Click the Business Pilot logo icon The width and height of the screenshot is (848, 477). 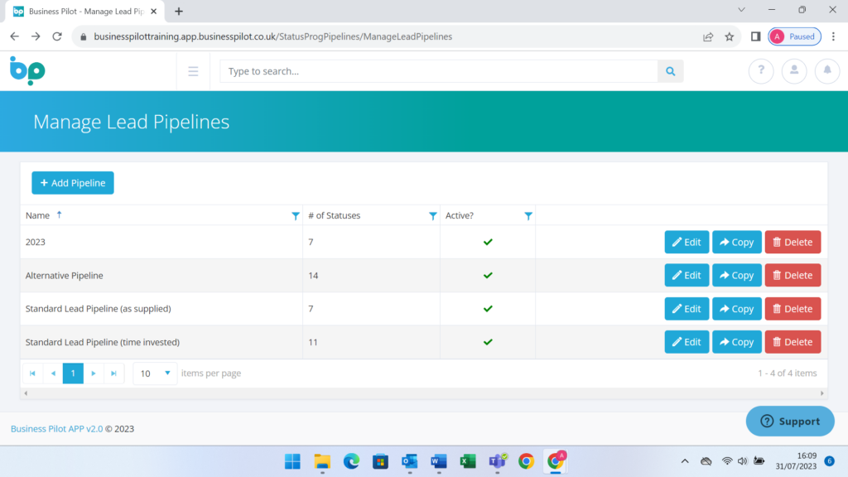(x=27, y=70)
